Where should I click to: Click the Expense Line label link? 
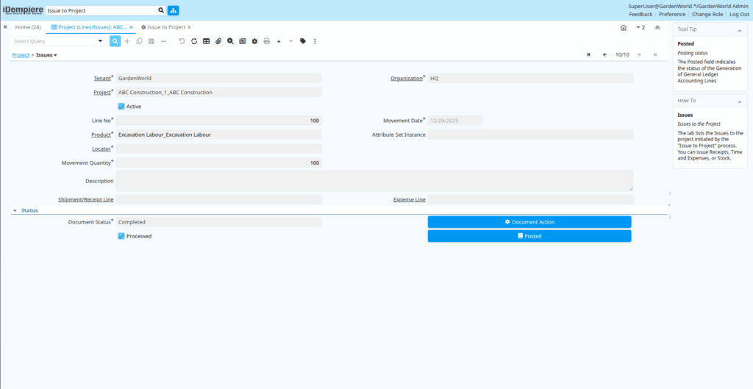click(409, 199)
